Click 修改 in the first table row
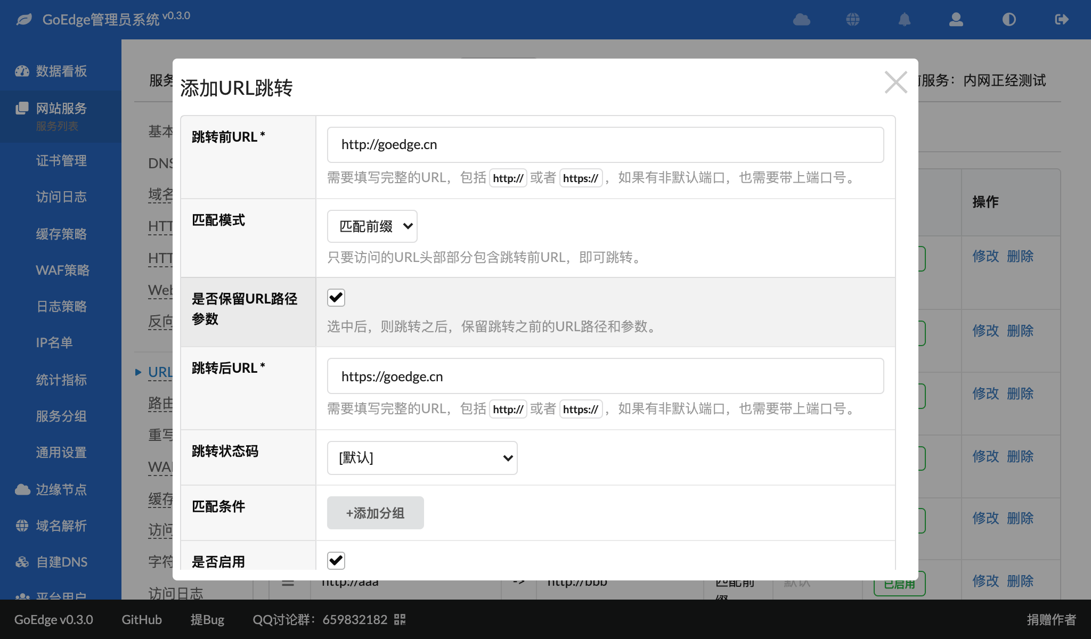Screen dimensions: 1091x639 coord(986,256)
